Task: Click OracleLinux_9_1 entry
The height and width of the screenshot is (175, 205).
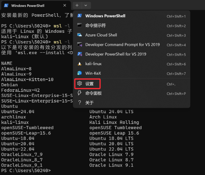Action: [x=22, y=165]
